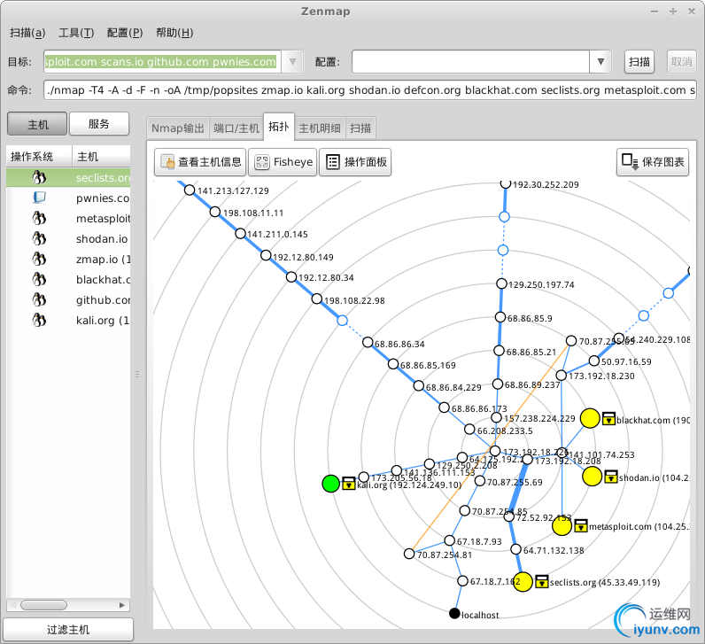Open the 配置(P) menu
This screenshot has height=644, width=705.
click(x=125, y=33)
